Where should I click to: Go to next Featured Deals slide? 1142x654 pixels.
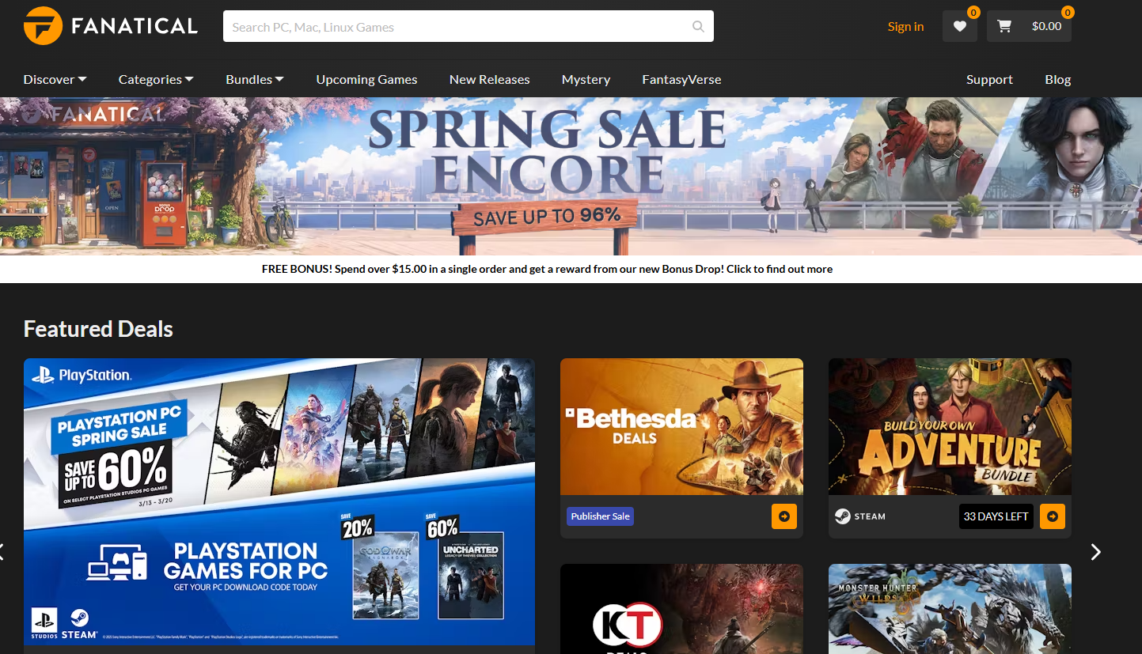(1096, 552)
